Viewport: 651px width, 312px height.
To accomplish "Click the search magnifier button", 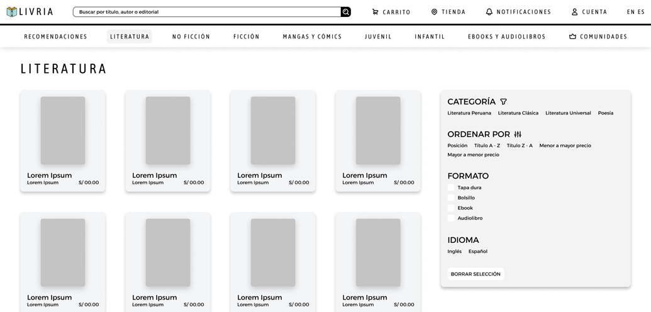I will pyautogui.click(x=346, y=12).
